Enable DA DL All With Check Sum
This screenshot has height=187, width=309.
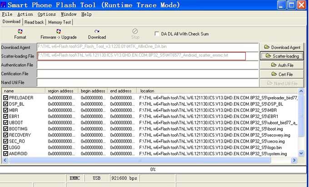click(157, 34)
